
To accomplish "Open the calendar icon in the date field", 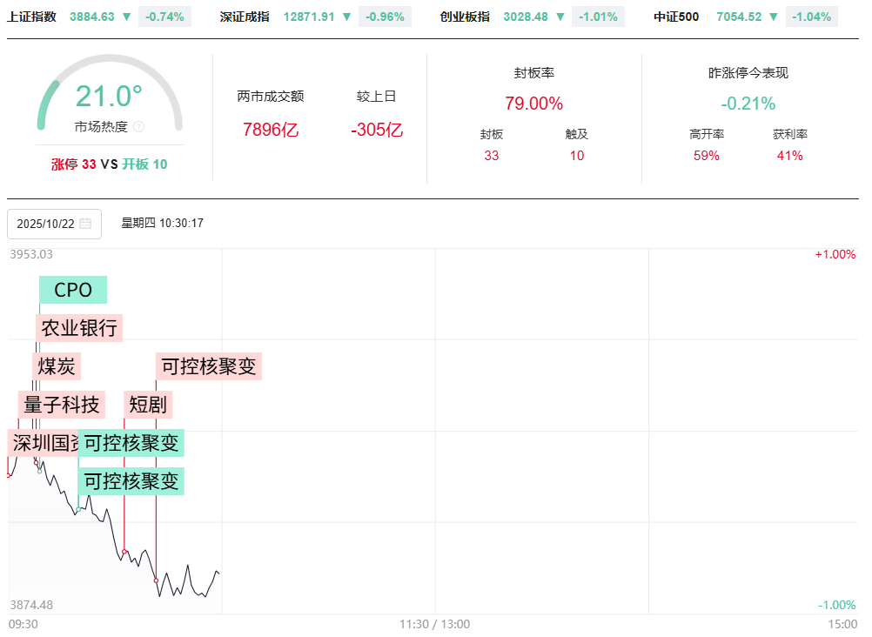I will (x=85, y=224).
